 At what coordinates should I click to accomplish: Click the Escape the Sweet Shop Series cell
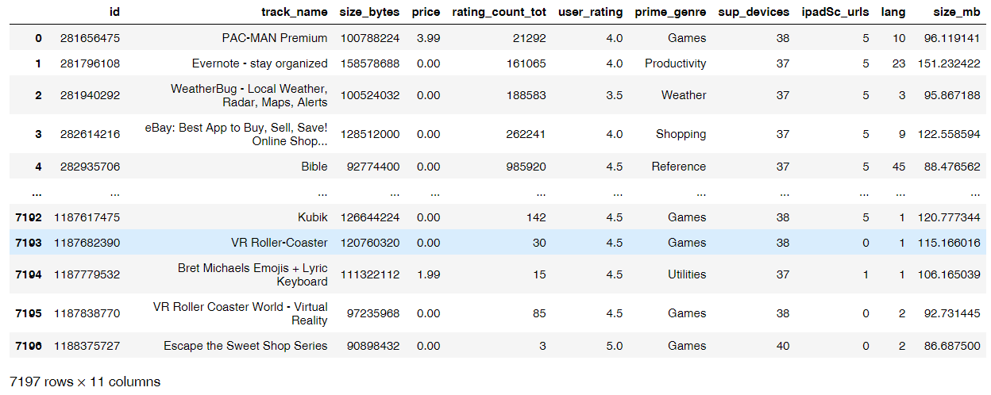245,346
